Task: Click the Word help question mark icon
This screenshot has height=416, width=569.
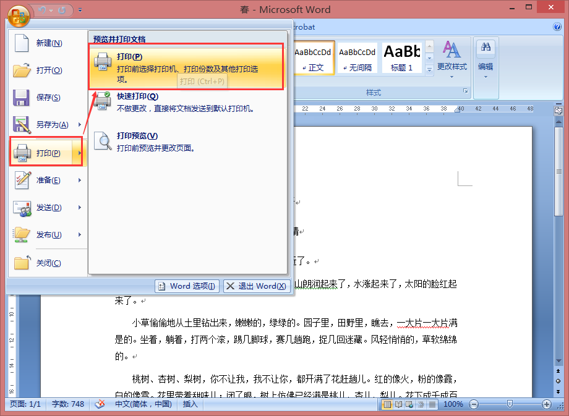Action: click(557, 27)
